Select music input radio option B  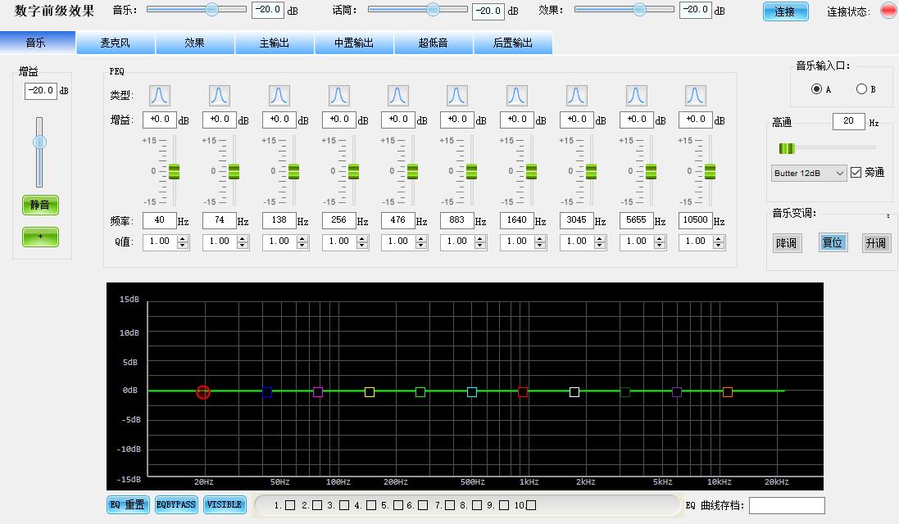click(861, 89)
